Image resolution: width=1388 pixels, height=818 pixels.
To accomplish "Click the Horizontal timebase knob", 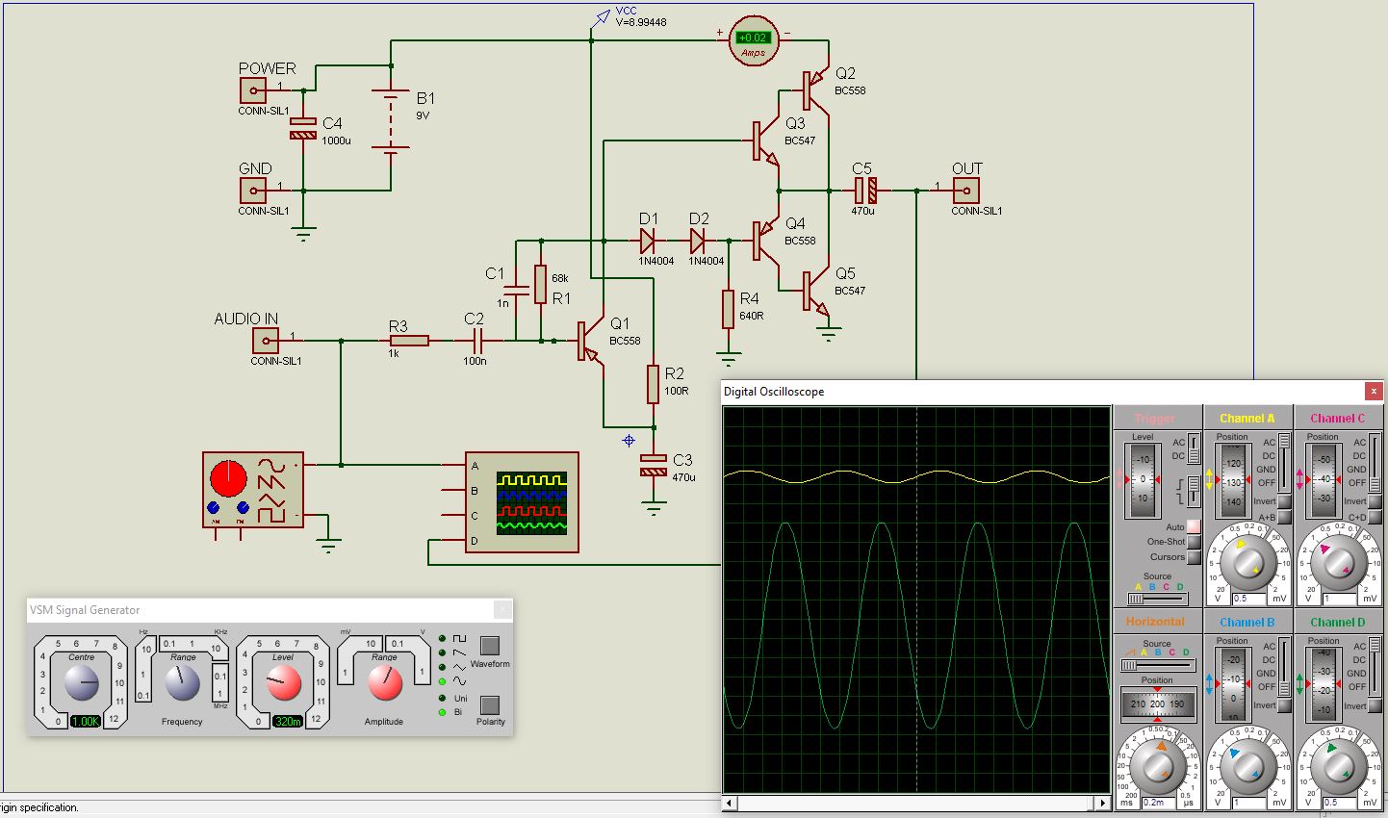I will (x=1158, y=764).
